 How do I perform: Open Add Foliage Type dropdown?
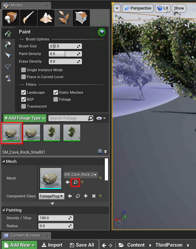pos(25,118)
